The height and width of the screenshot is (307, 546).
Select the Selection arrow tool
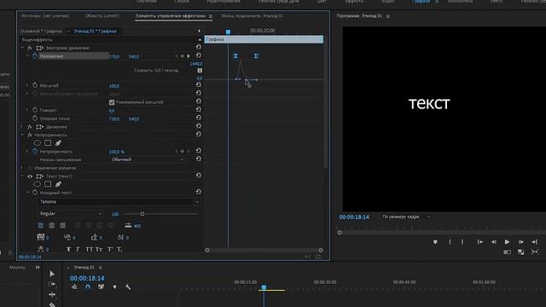click(52, 274)
